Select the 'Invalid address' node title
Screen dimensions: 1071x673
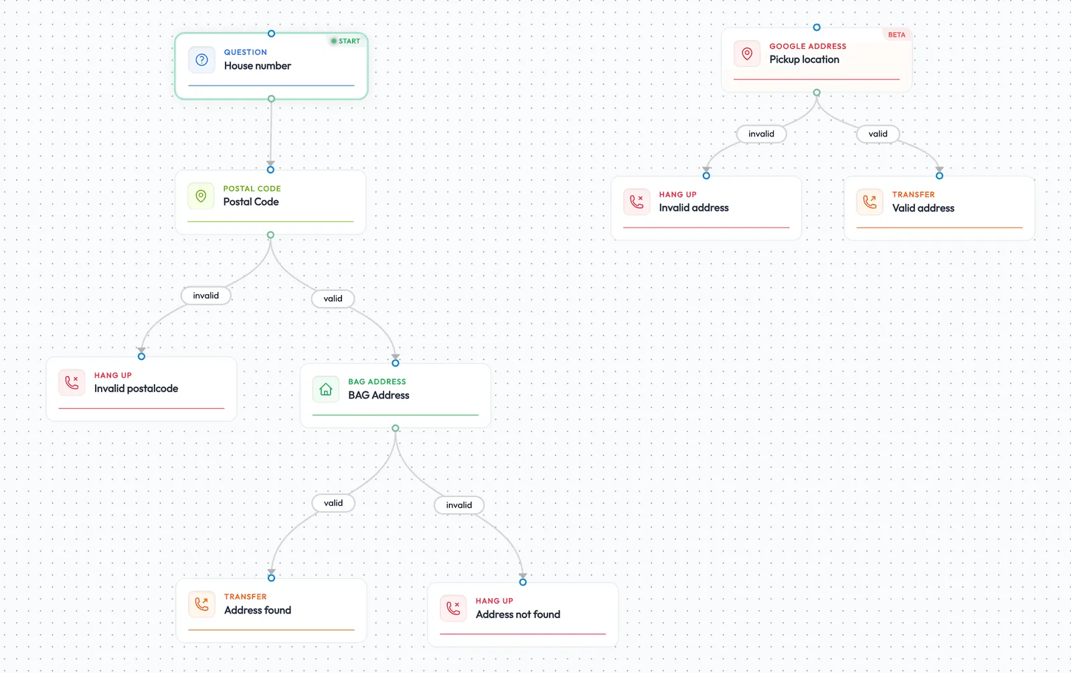click(694, 208)
